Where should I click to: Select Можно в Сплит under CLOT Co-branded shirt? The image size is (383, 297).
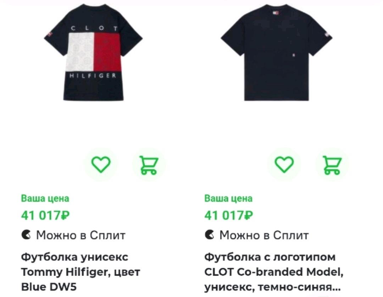[257, 235]
